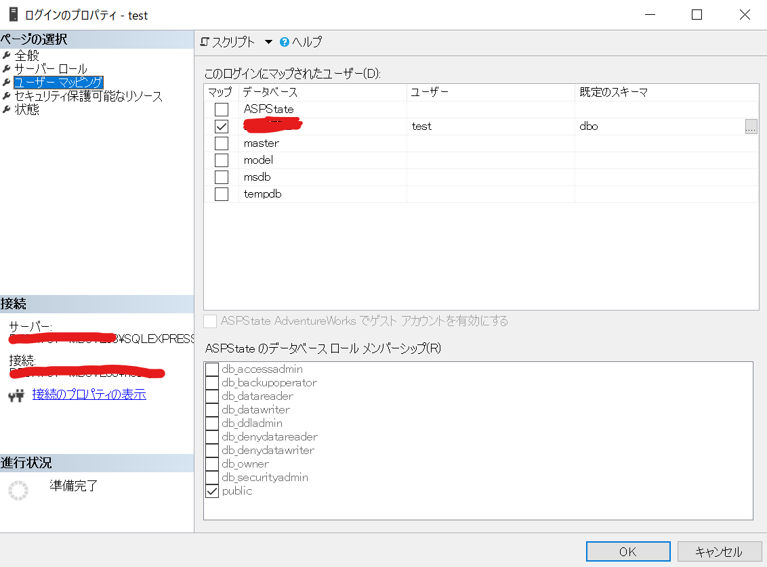Check the db_denydatareader role
This screenshot has width=767, height=567.
pos(212,436)
